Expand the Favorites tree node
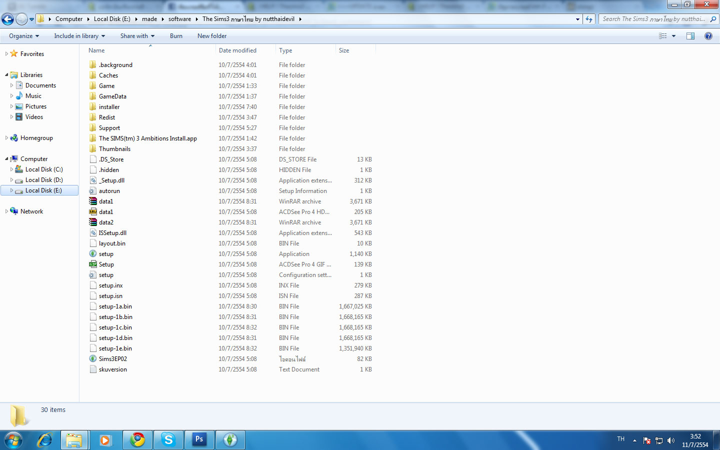 (x=6, y=54)
